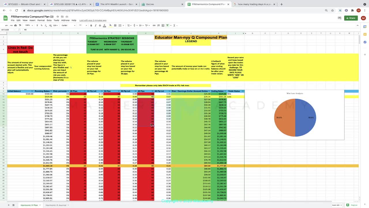Switch to The HFX Wealth Launch tab
This screenshot has width=369, height=208.
click(117, 4)
